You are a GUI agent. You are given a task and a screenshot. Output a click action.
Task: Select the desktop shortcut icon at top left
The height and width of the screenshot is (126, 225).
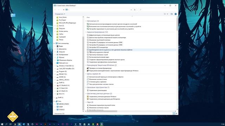tap(13, 15)
